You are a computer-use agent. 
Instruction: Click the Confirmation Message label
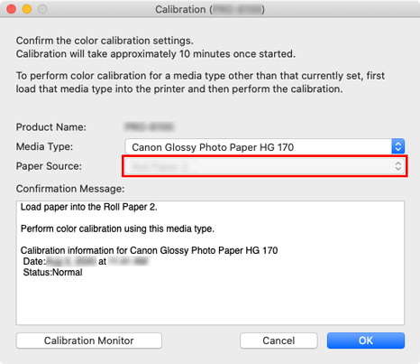coord(70,189)
